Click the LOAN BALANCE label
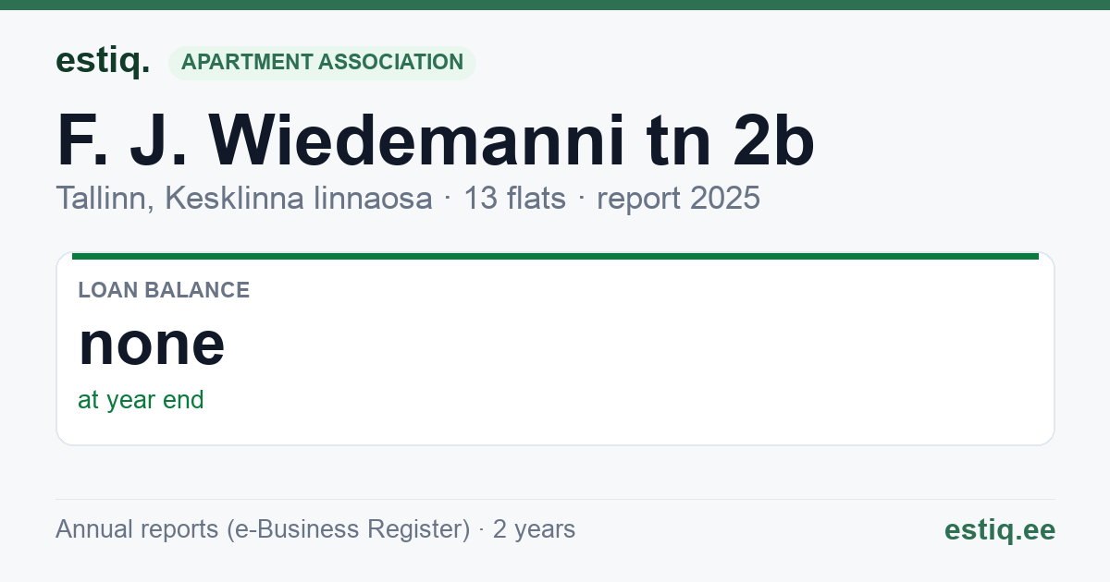The height and width of the screenshot is (582, 1110). tap(164, 290)
